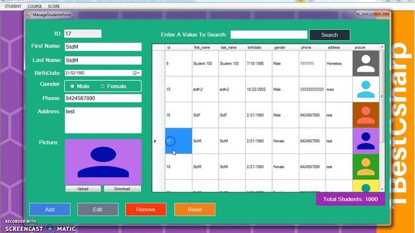Click the Upload picture button
This screenshot has height=233, width=415.
point(83,188)
